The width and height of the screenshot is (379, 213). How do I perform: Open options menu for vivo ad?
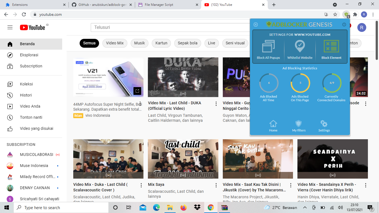click(140, 104)
